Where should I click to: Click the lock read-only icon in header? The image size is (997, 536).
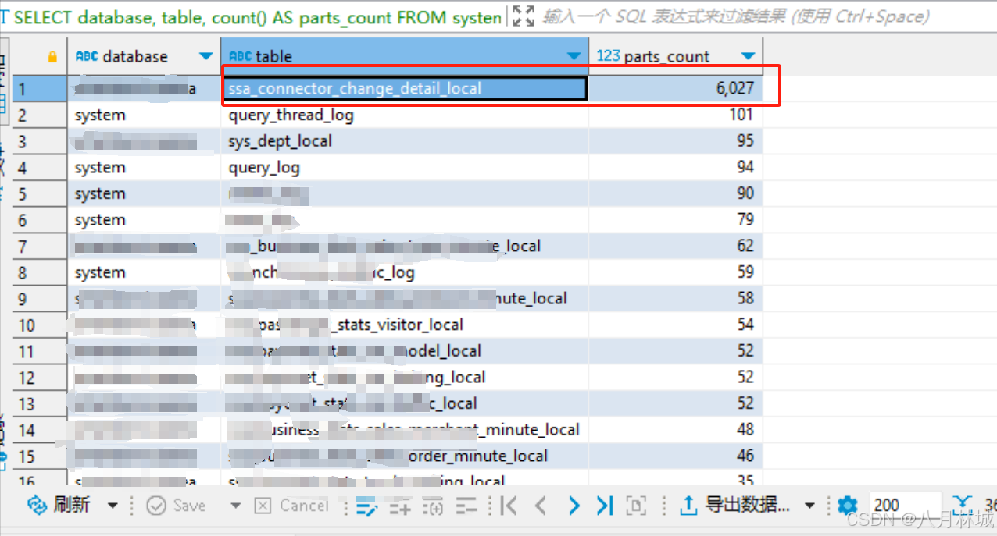point(52,56)
